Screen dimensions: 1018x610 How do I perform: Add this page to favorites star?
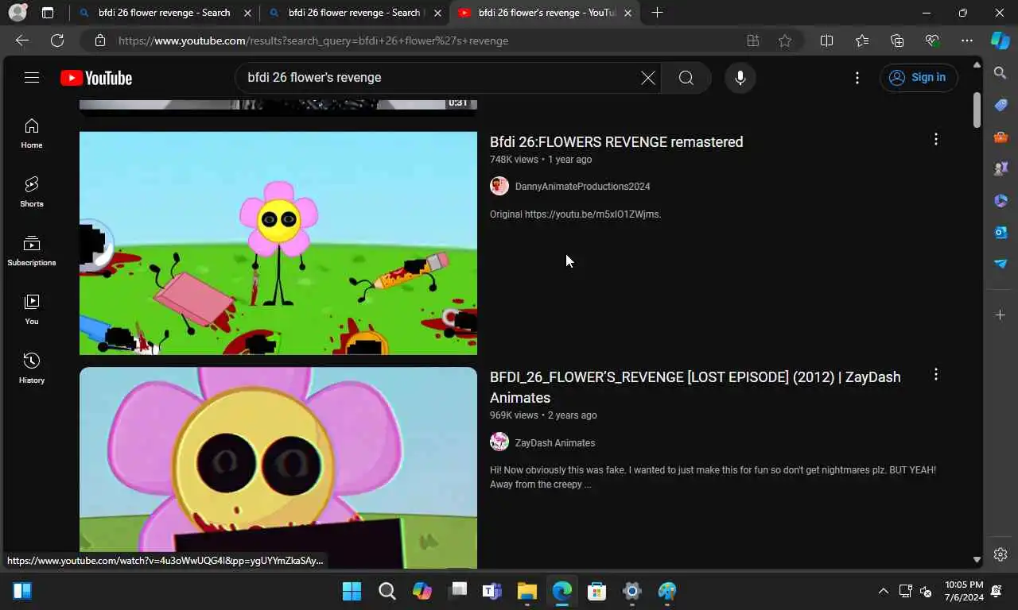click(x=785, y=41)
